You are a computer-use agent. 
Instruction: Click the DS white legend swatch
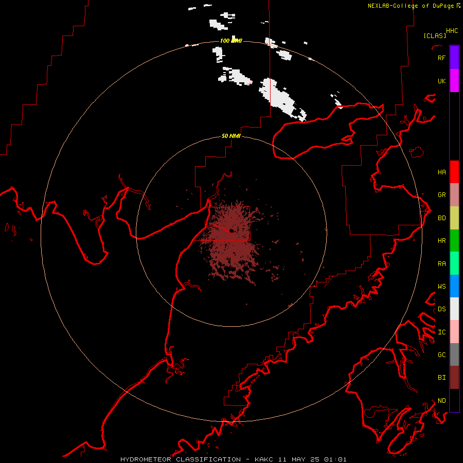click(x=454, y=309)
